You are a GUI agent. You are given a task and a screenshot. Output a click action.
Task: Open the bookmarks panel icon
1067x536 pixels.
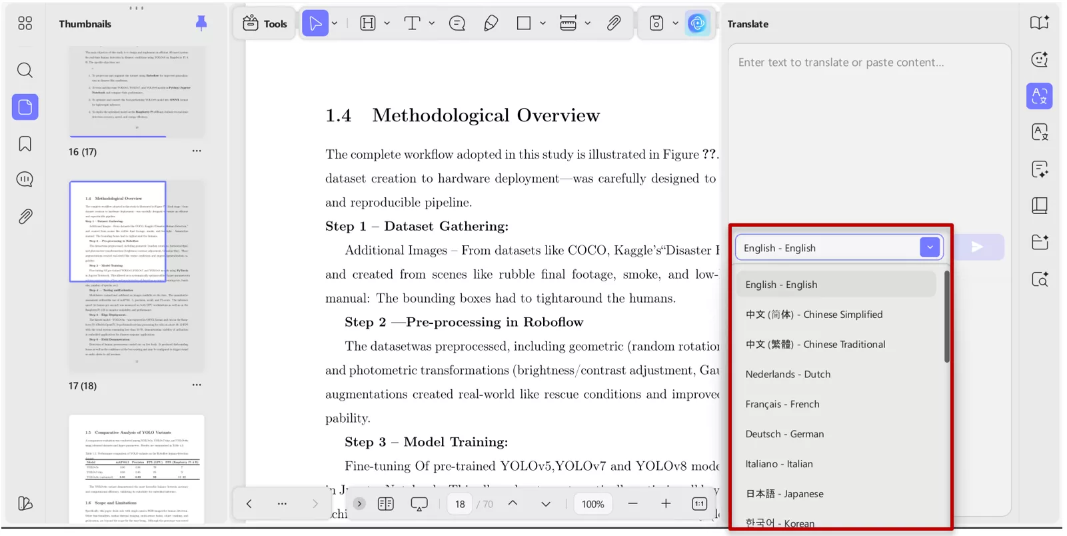[25, 143]
